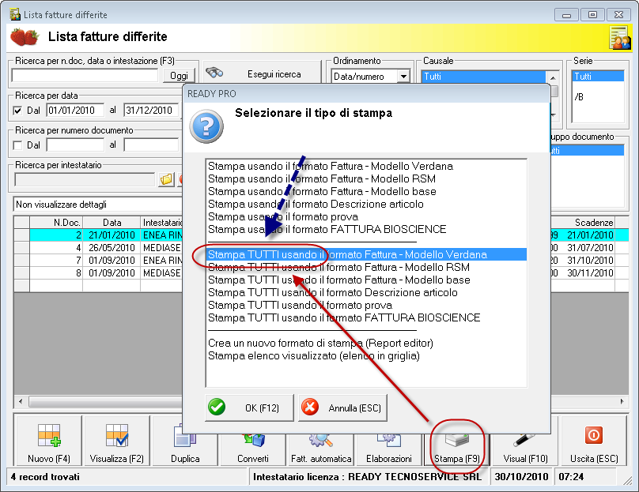The height and width of the screenshot is (492, 639).
Task: Close the Lista fatture differite window
Action: [618, 15]
